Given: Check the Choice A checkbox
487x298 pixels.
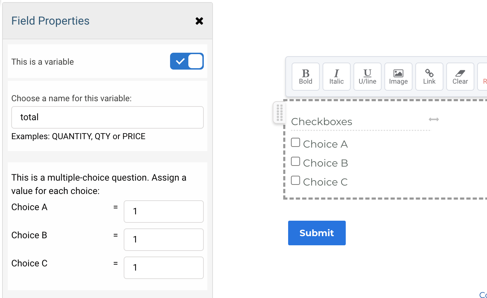Looking at the screenshot, I should click(x=295, y=142).
